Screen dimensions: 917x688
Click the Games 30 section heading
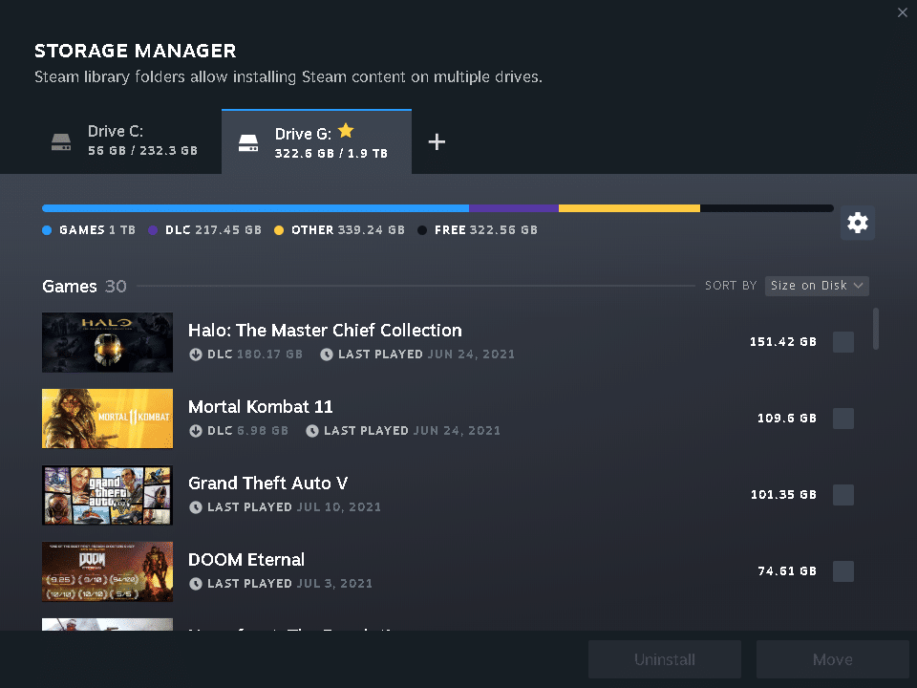[x=84, y=286]
